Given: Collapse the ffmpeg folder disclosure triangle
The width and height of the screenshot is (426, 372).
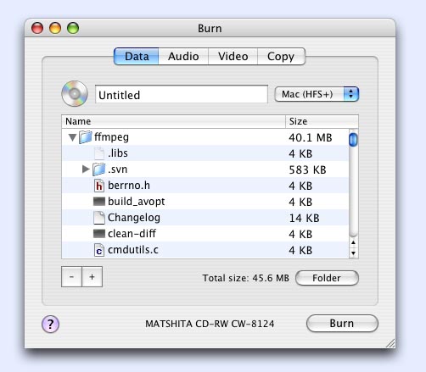Looking at the screenshot, I should coord(72,137).
